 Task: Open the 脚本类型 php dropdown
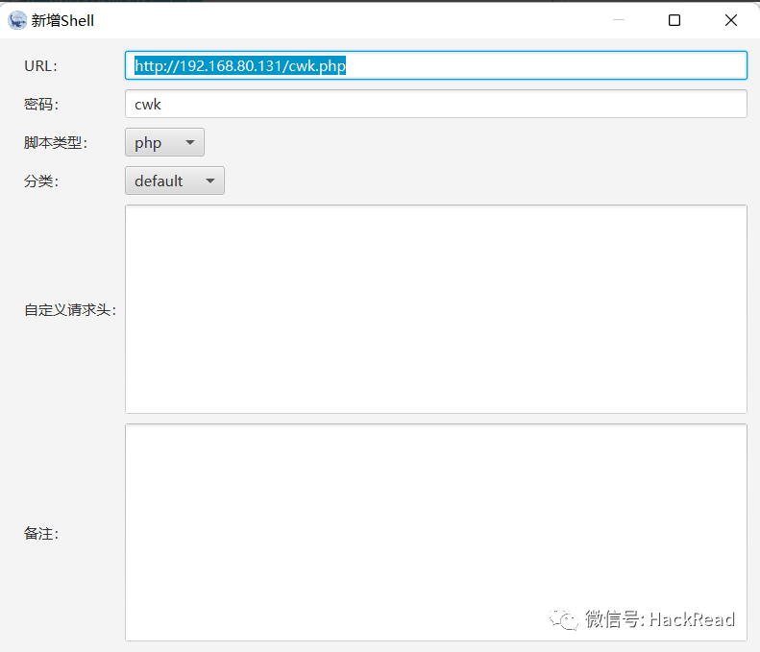(x=165, y=142)
